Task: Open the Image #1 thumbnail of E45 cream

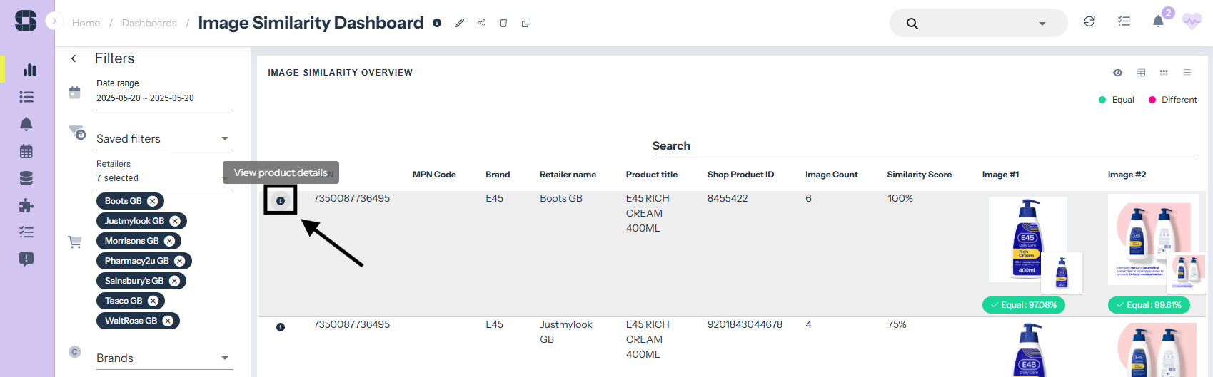Action: click(1027, 239)
